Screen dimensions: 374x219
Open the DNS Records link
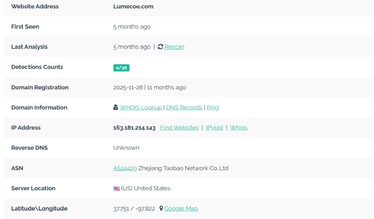click(x=184, y=108)
